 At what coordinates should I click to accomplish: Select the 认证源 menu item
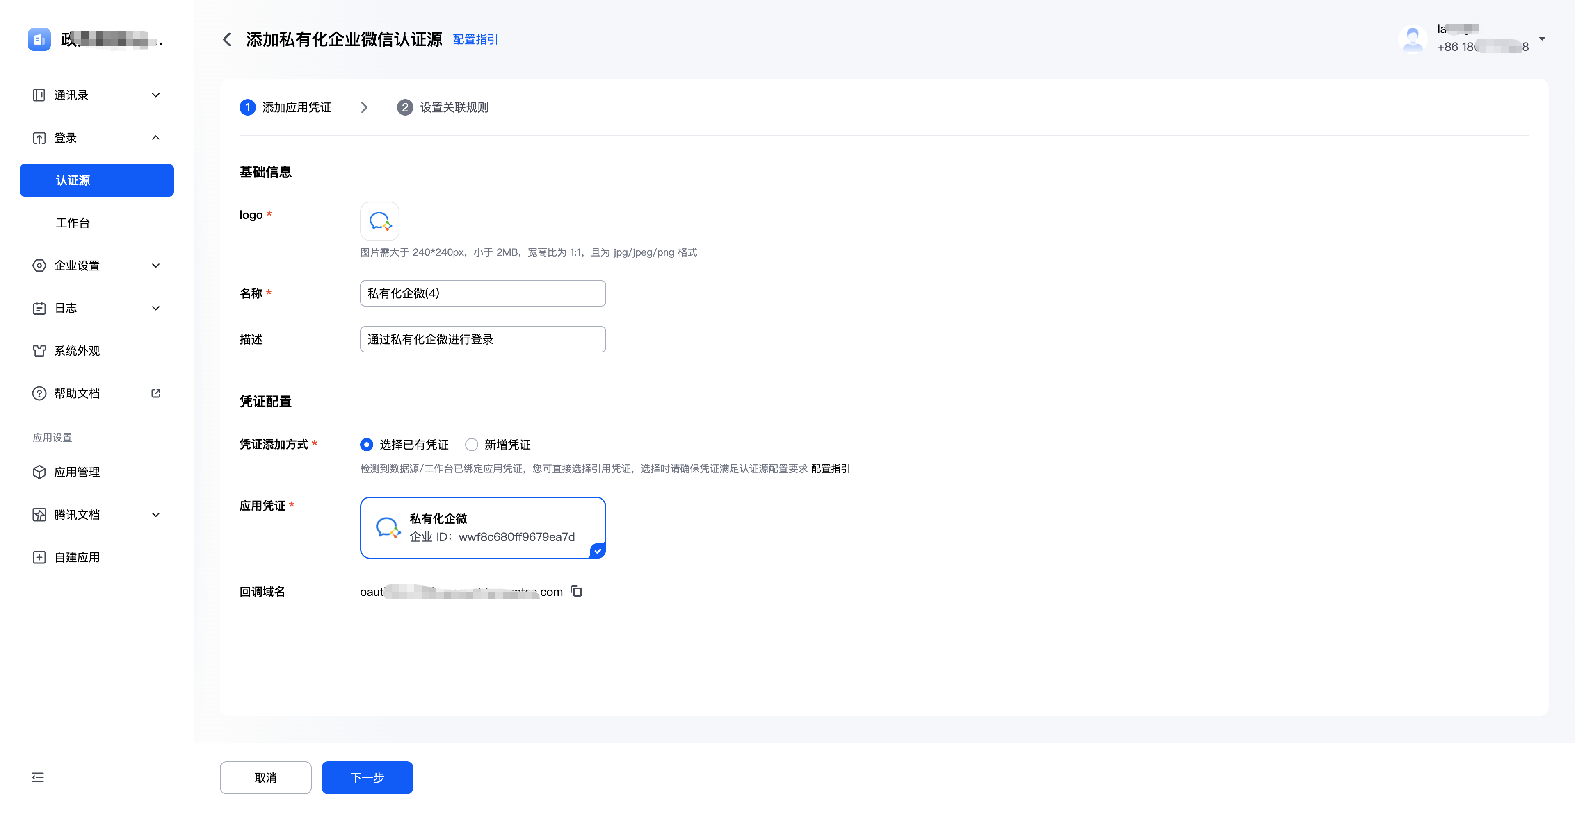point(97,180)
